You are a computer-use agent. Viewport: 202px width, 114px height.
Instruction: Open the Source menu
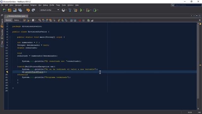pyautogui.click(x=26, y=5)
